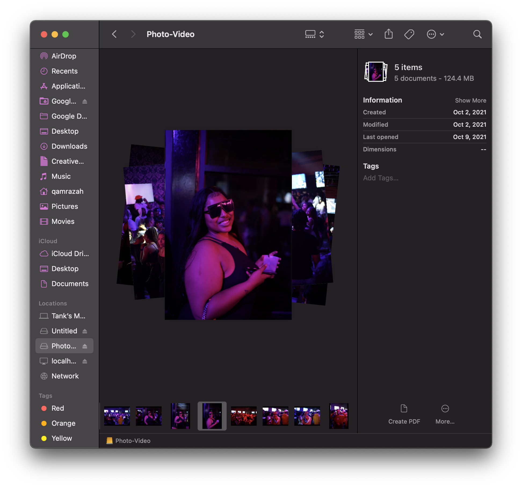Open the search magnifier icon

click(x=477, y=34)
